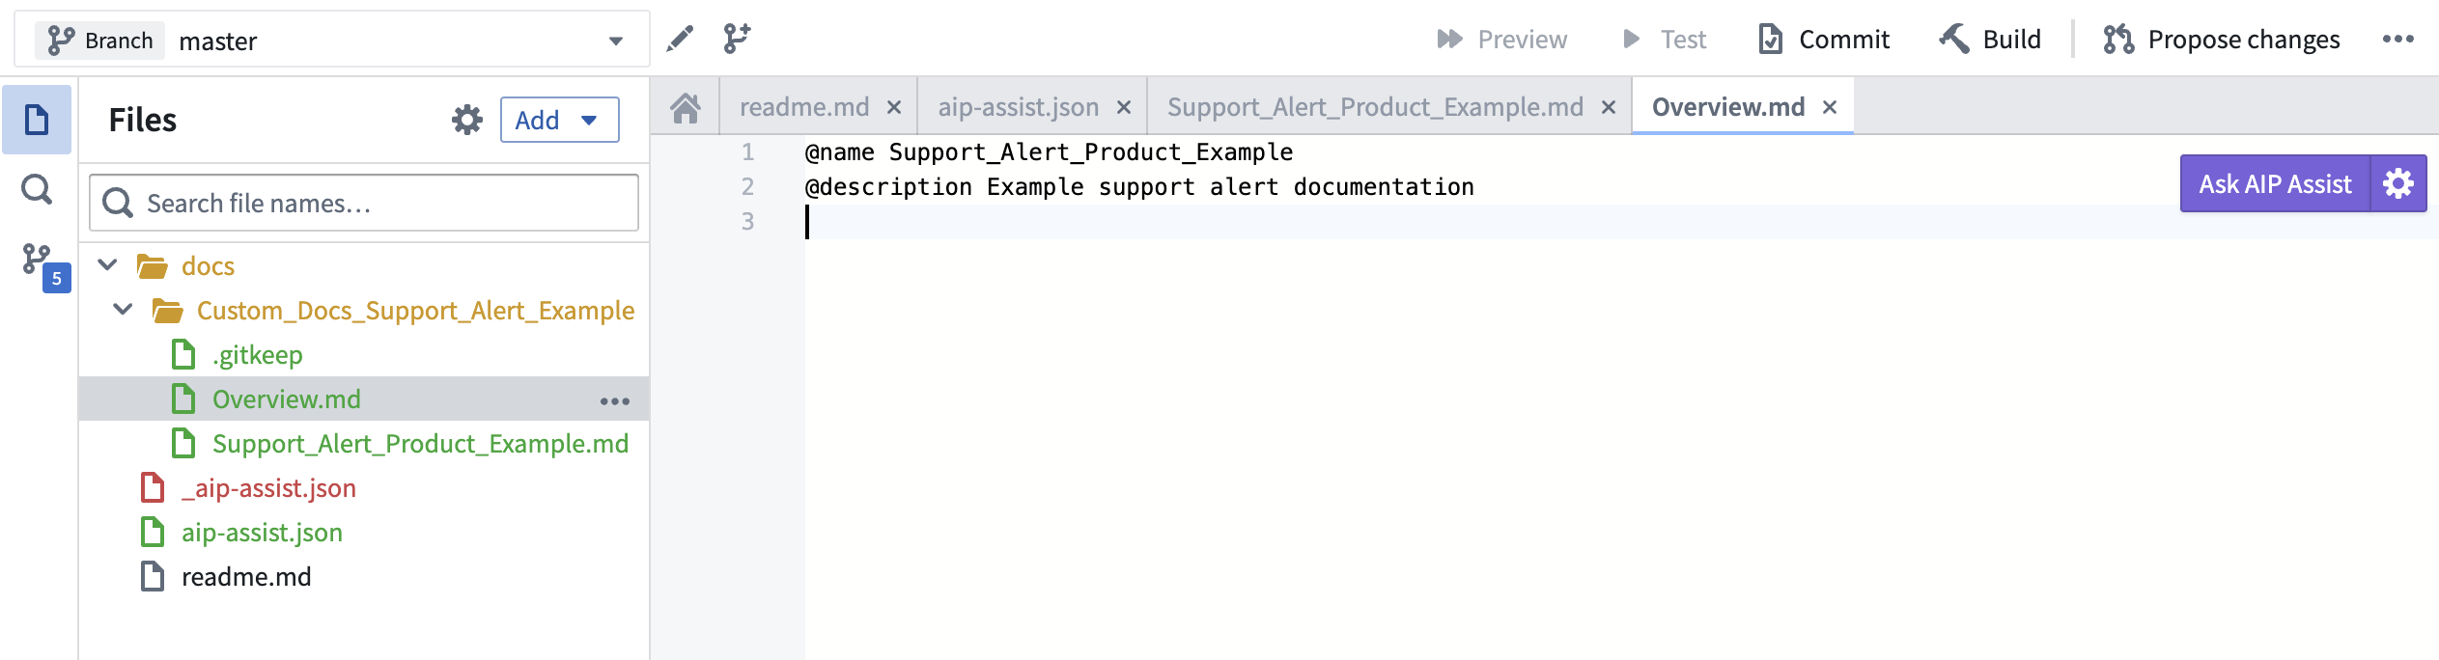Open more options ellipsis in top toolbar
This screenshot has height=660, width=2439.
coord(2398,40)
